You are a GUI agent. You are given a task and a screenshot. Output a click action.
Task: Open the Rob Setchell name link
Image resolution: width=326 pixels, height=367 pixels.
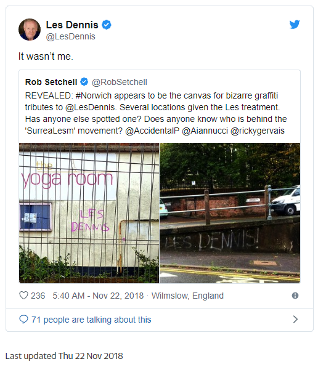tap(51, 82)
